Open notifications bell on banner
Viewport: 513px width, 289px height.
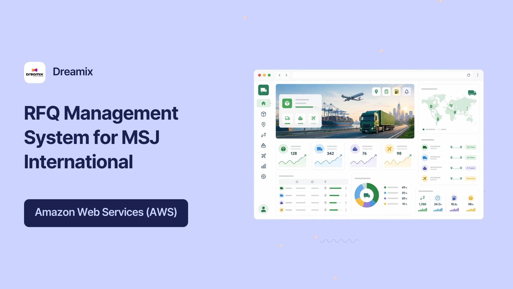(x=407, y=92)
